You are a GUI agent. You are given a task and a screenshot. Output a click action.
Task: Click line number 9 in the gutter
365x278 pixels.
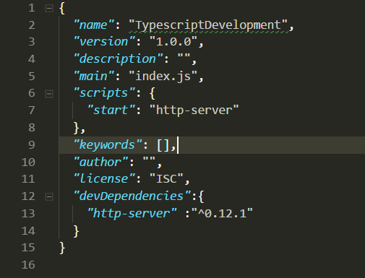(32, 145)
